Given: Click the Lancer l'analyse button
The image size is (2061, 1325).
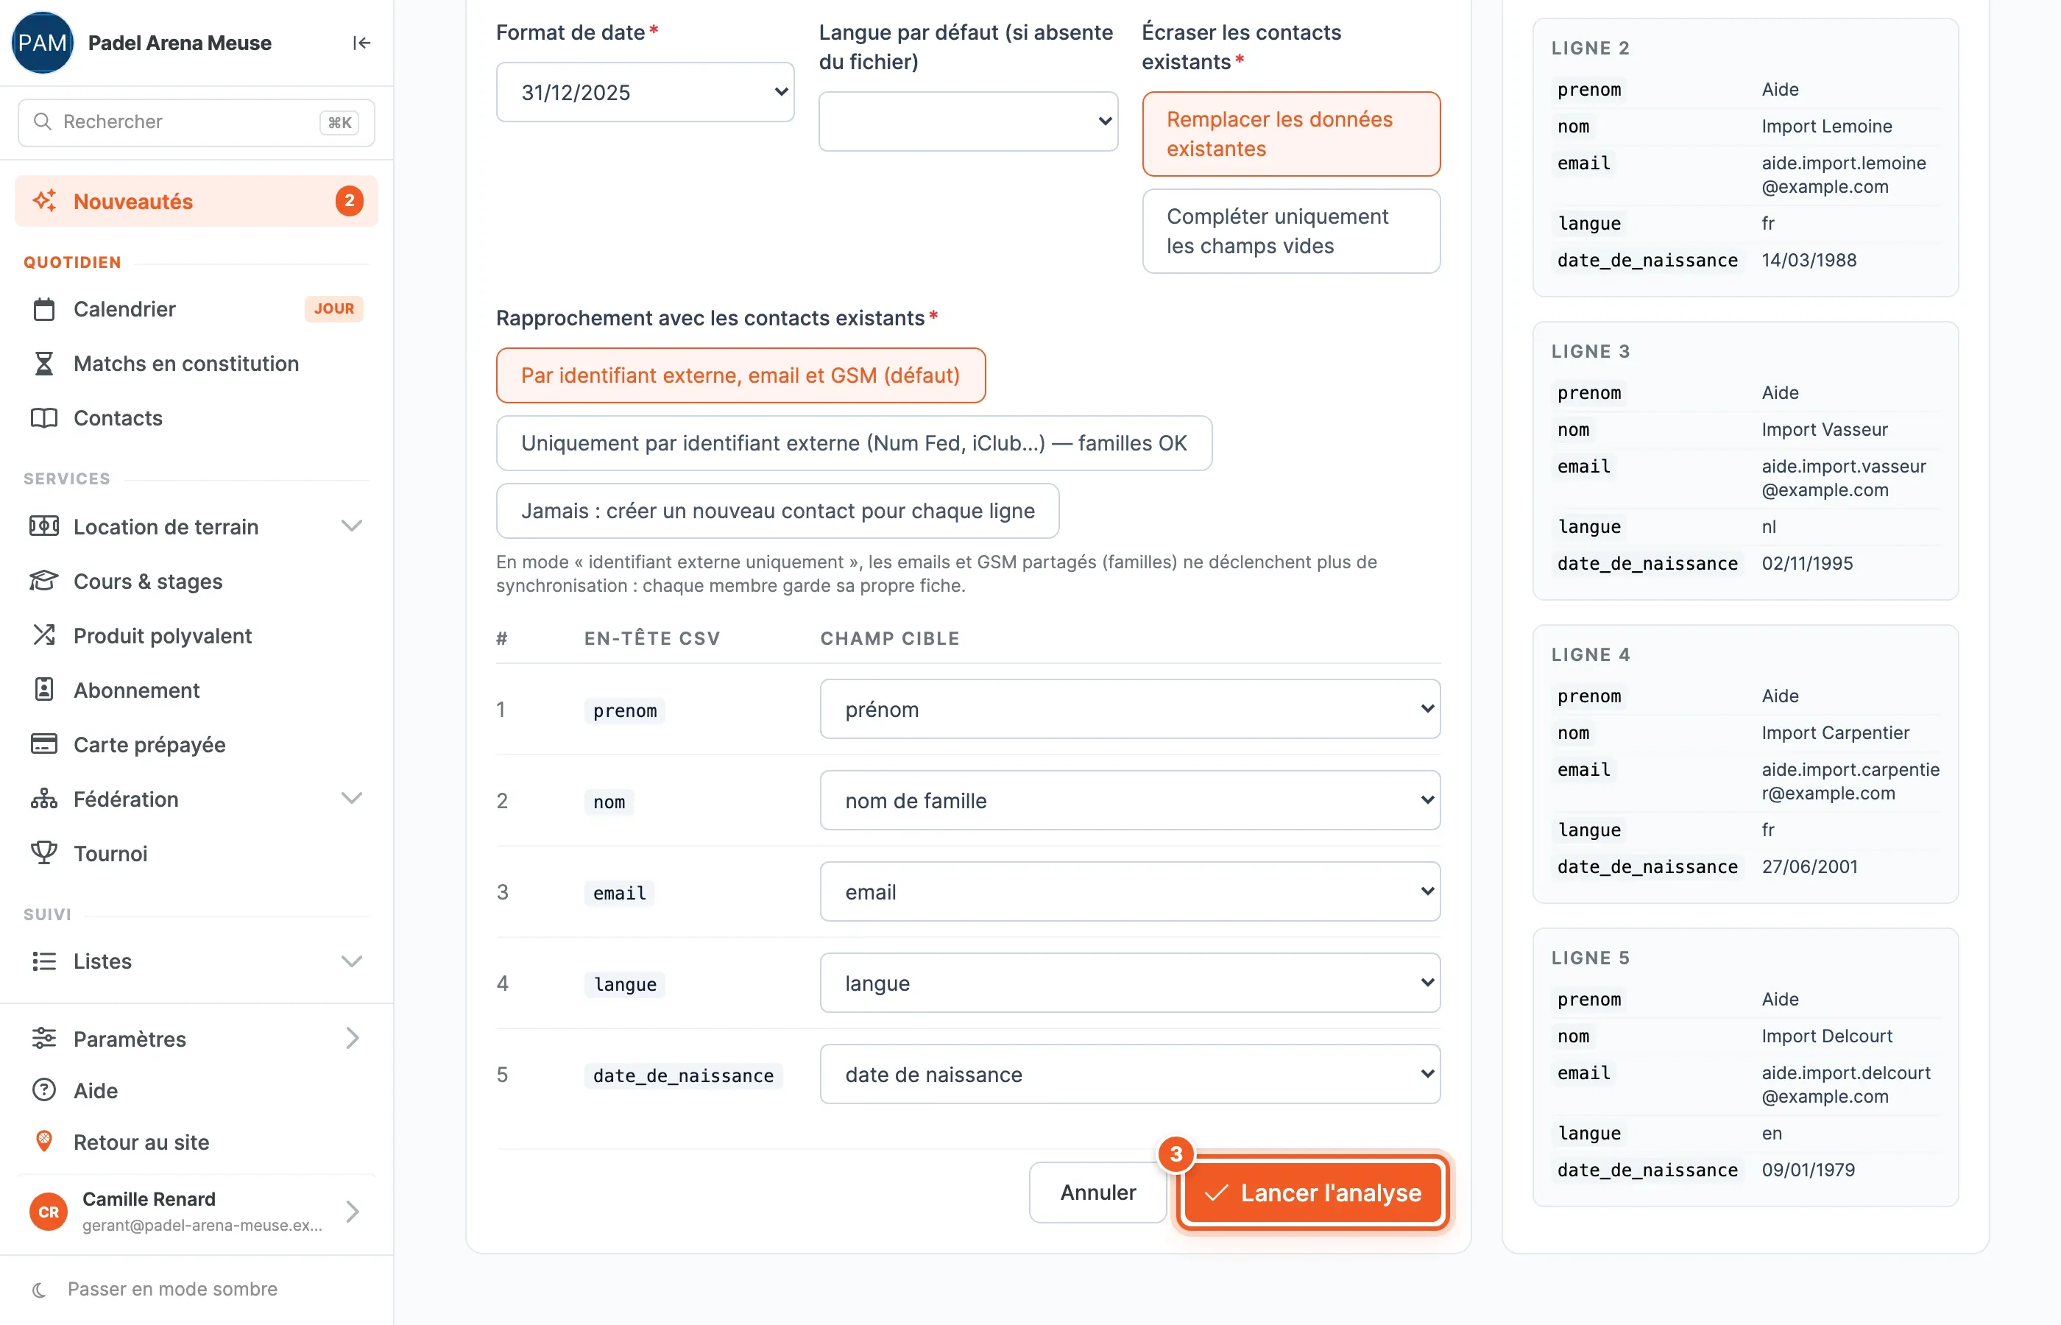Looking at the screenshot, I should (1313, 1192).
